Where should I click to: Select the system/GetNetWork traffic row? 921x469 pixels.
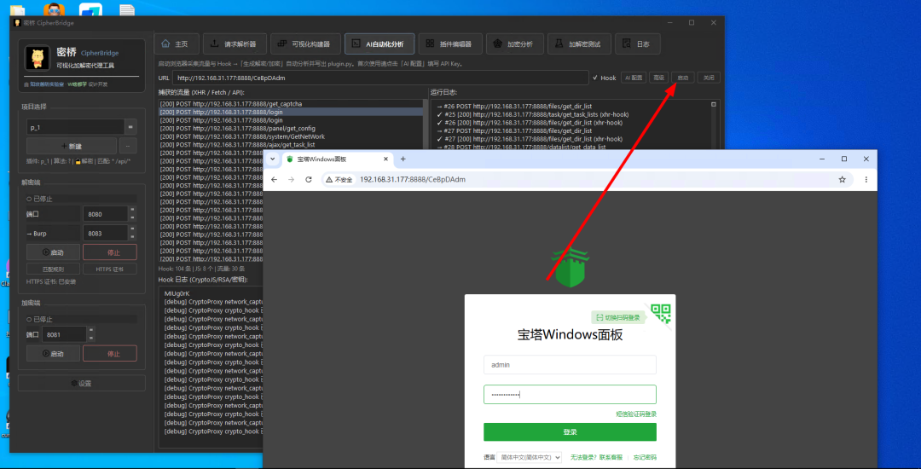[290, 136]
